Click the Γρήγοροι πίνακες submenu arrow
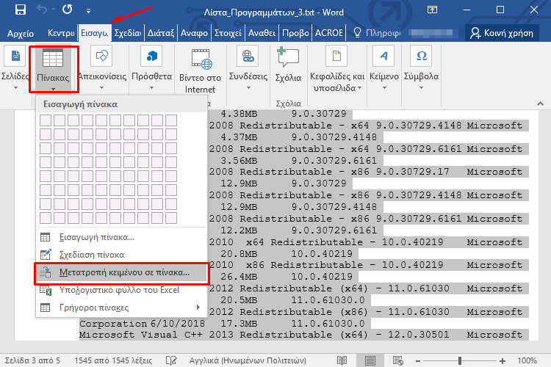The height and width of the screenshot is (367, 551). point(198,308)
